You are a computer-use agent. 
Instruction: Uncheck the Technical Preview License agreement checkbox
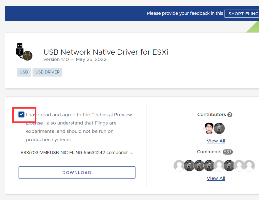(21, 114)
